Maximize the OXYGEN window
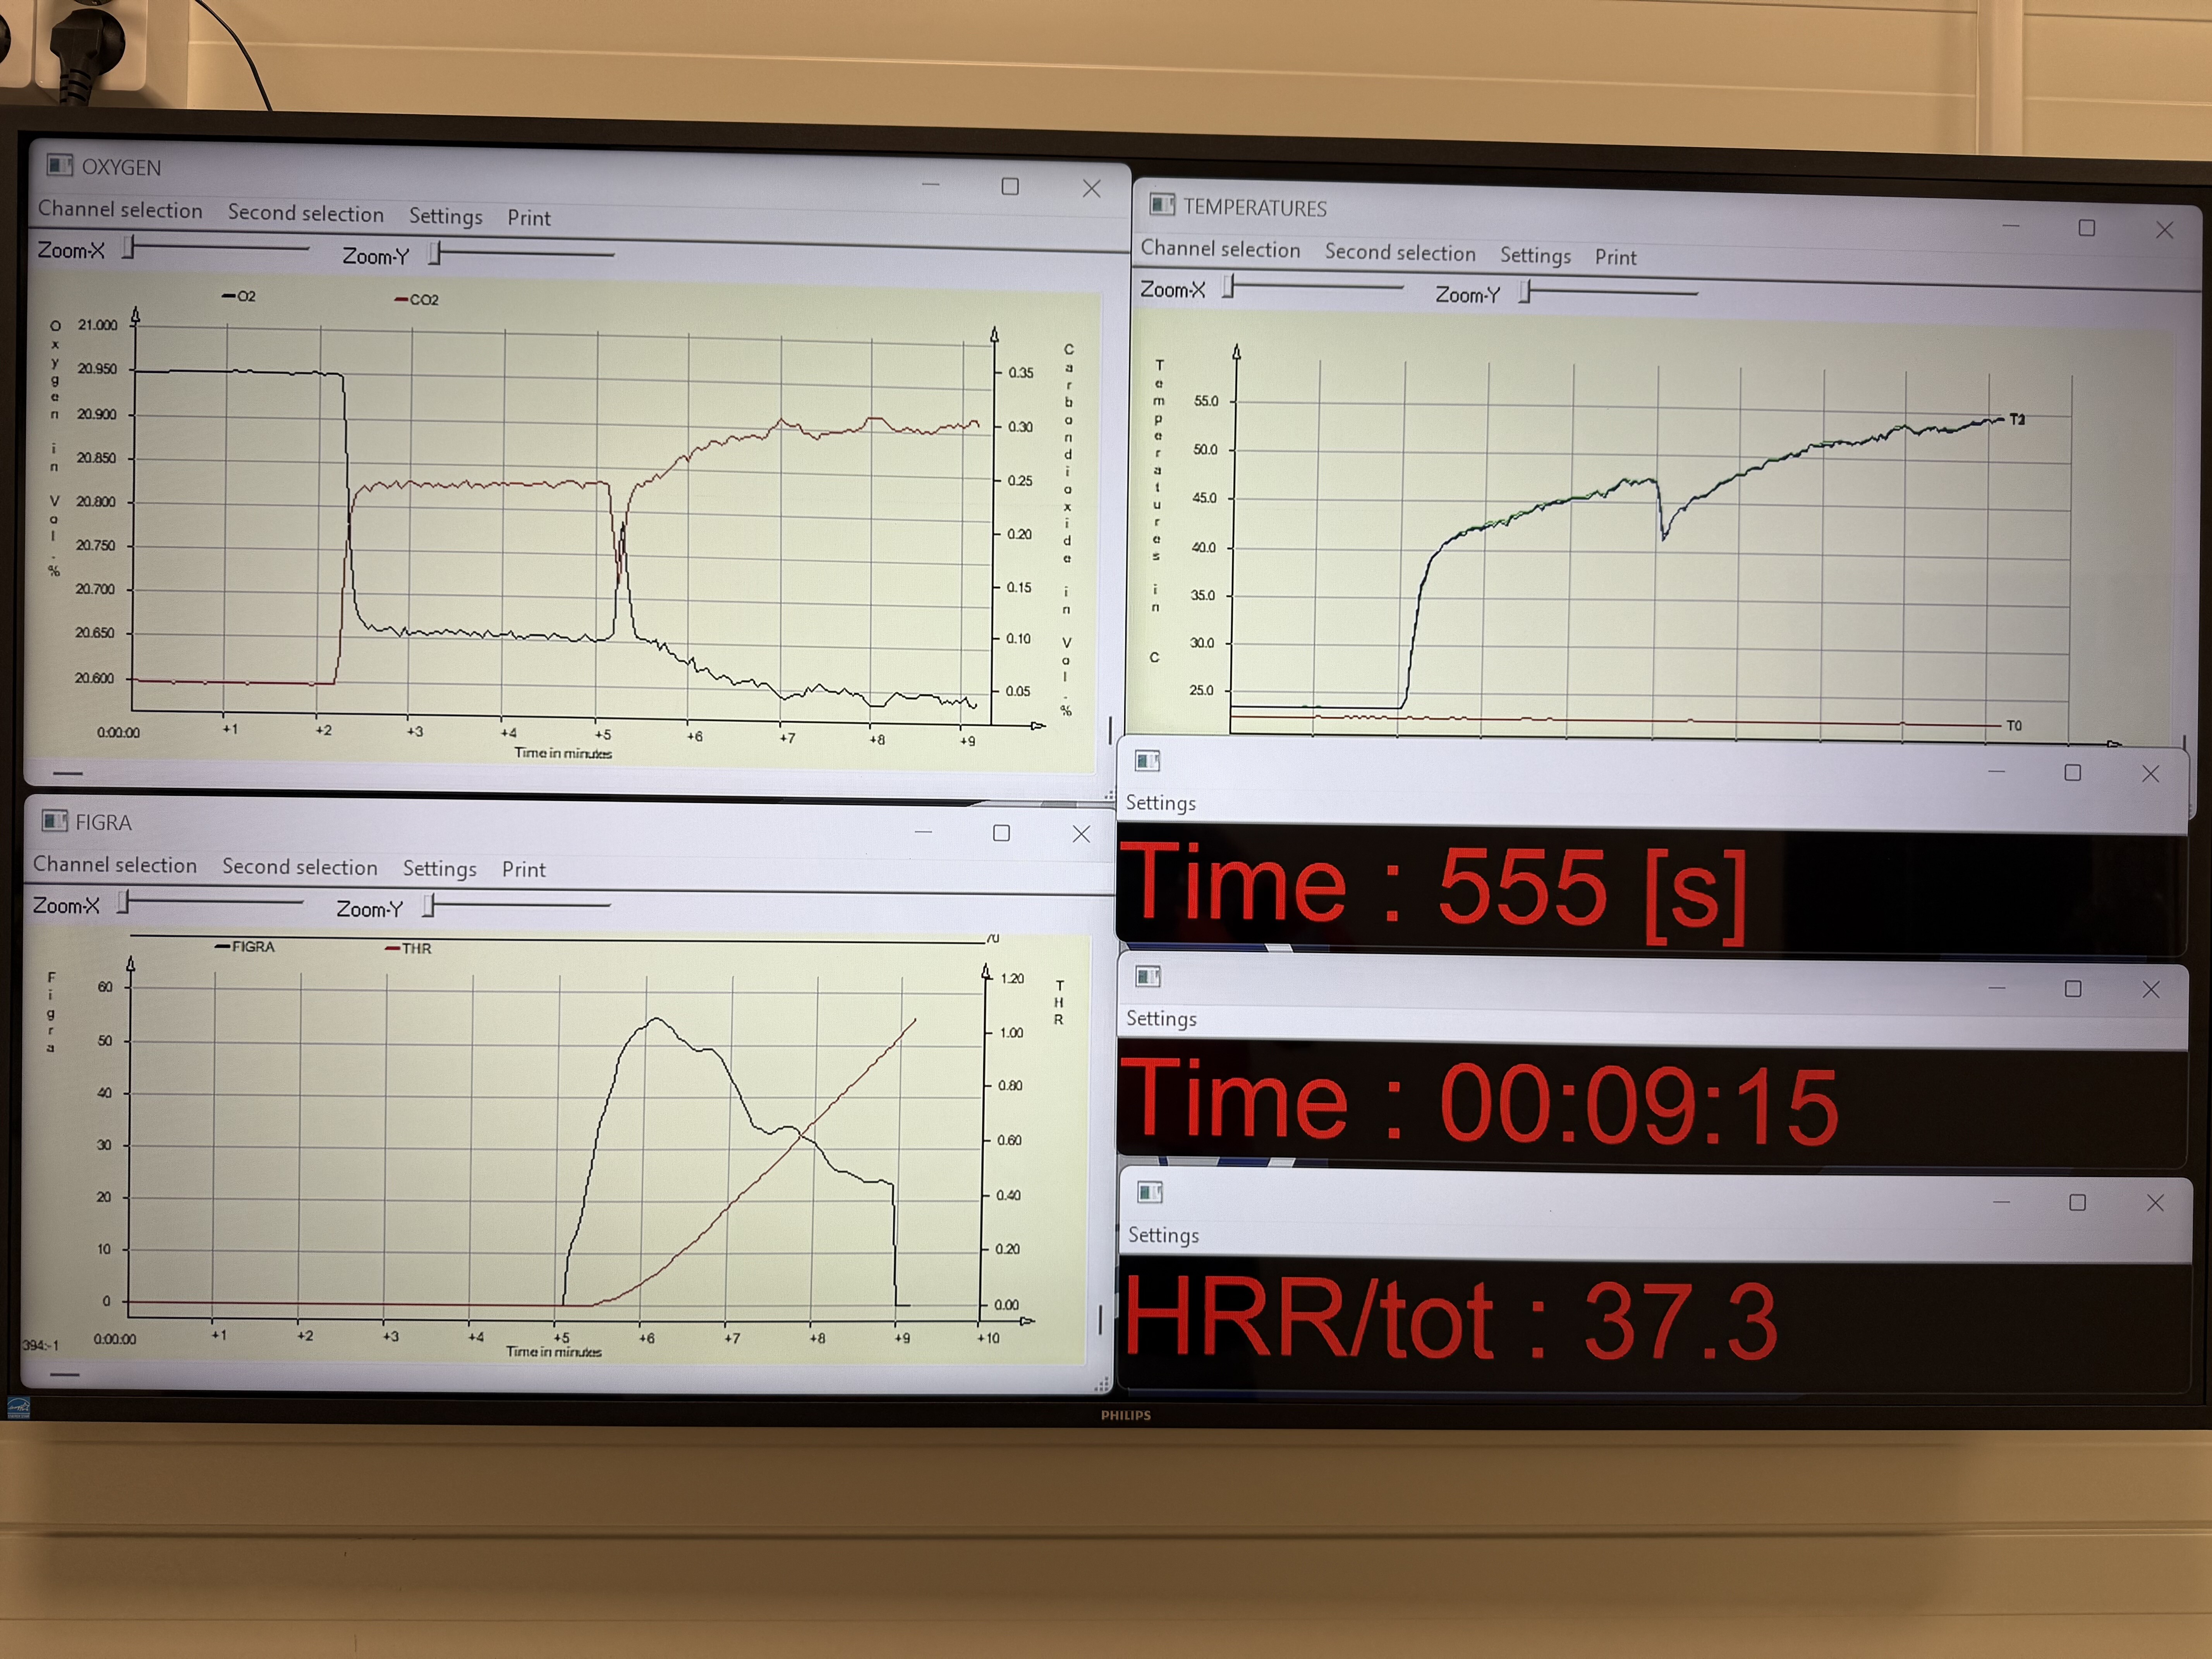 coord(1010,187)
